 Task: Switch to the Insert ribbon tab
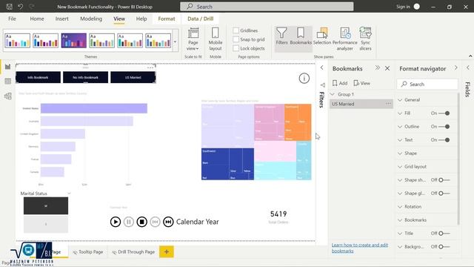click(61, 19)
